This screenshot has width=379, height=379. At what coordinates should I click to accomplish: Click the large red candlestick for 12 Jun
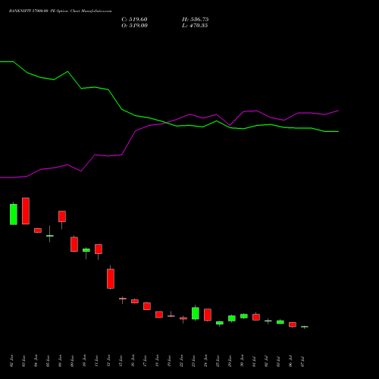(x=111, y=278)
